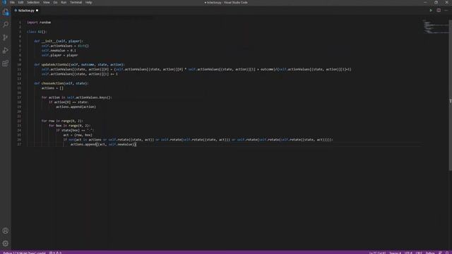Screen dimensions: 452x254
Task: Open the Selection menu
Action: point(33,2)
